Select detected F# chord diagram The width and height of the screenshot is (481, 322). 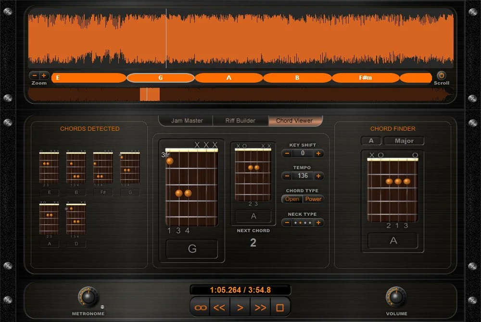tap(103, 168)
